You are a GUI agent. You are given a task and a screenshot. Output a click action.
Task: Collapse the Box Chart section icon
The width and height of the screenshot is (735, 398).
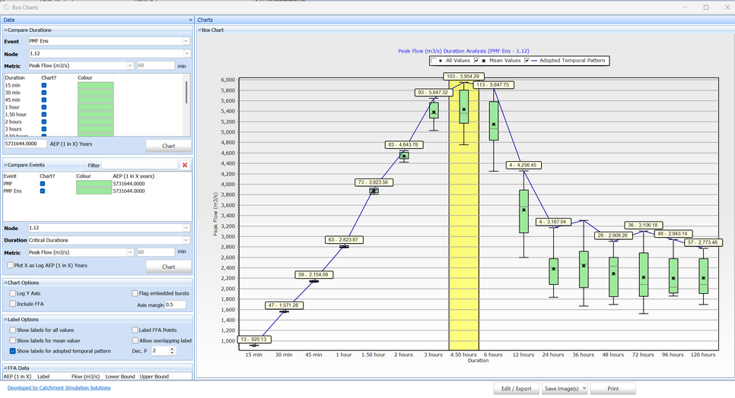[x=199, y=30]
